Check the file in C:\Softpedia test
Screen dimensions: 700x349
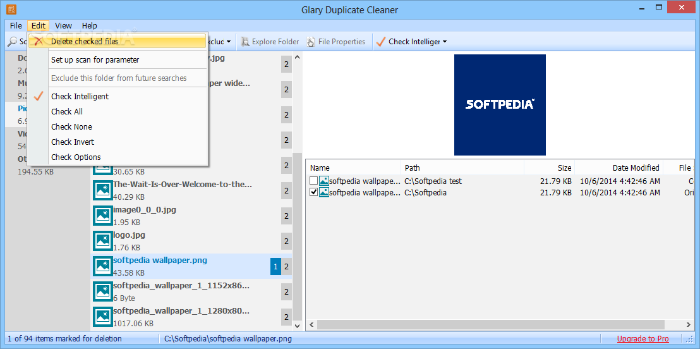[313, 181]
